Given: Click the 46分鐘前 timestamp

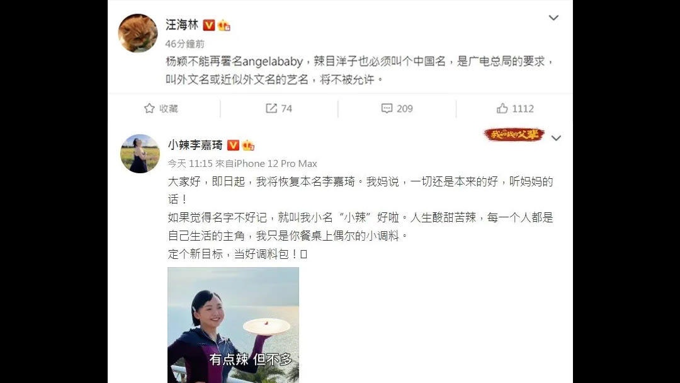Looking at the screenshot, I should (184, 44).
